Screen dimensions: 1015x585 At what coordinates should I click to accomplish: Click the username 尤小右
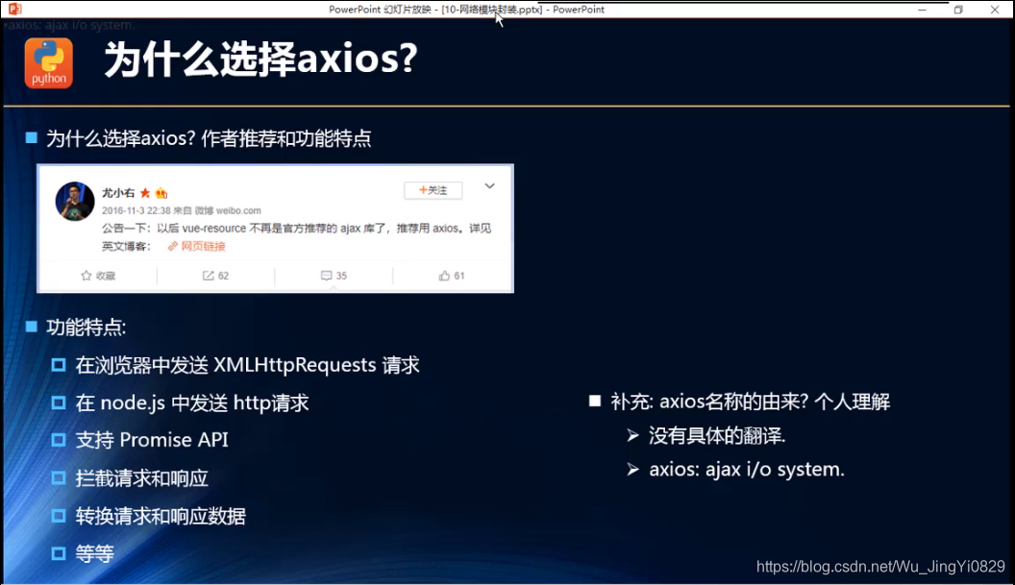(x=118, y=193)
